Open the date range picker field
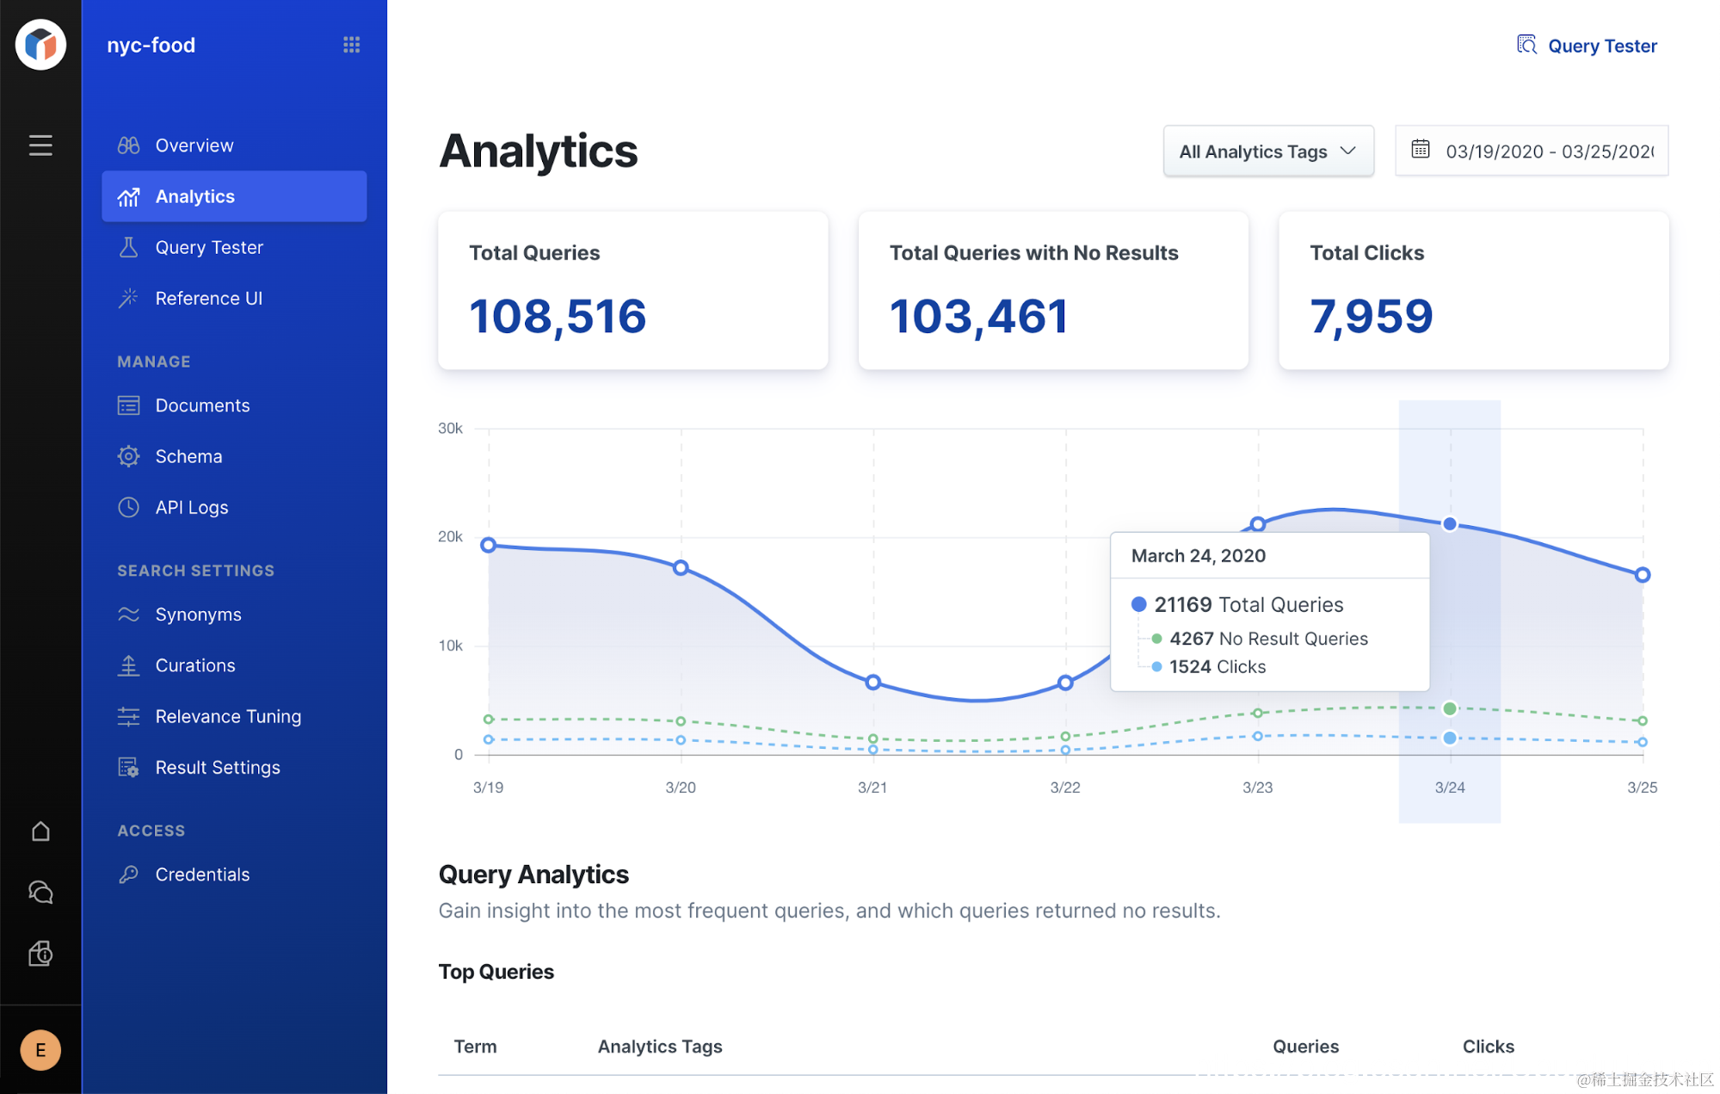1720x1094 pixels. [1547, 151]
